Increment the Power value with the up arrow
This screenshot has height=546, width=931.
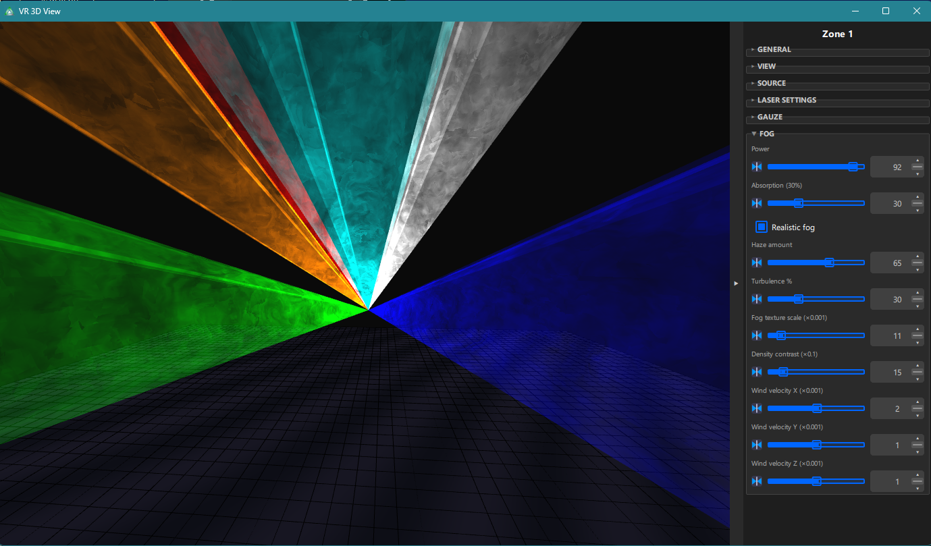point(917,162)
